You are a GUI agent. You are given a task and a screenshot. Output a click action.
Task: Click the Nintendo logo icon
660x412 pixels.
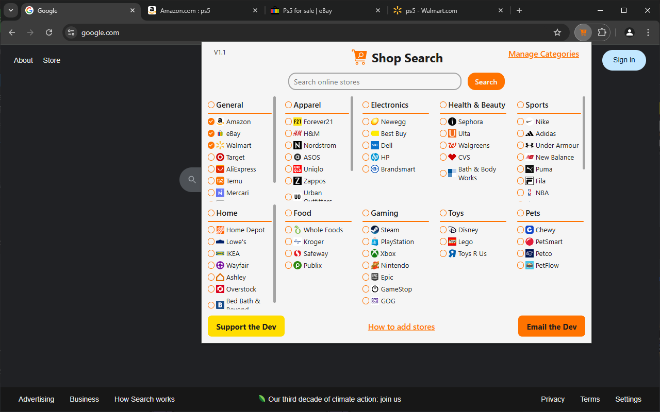[x=375, y=265]
